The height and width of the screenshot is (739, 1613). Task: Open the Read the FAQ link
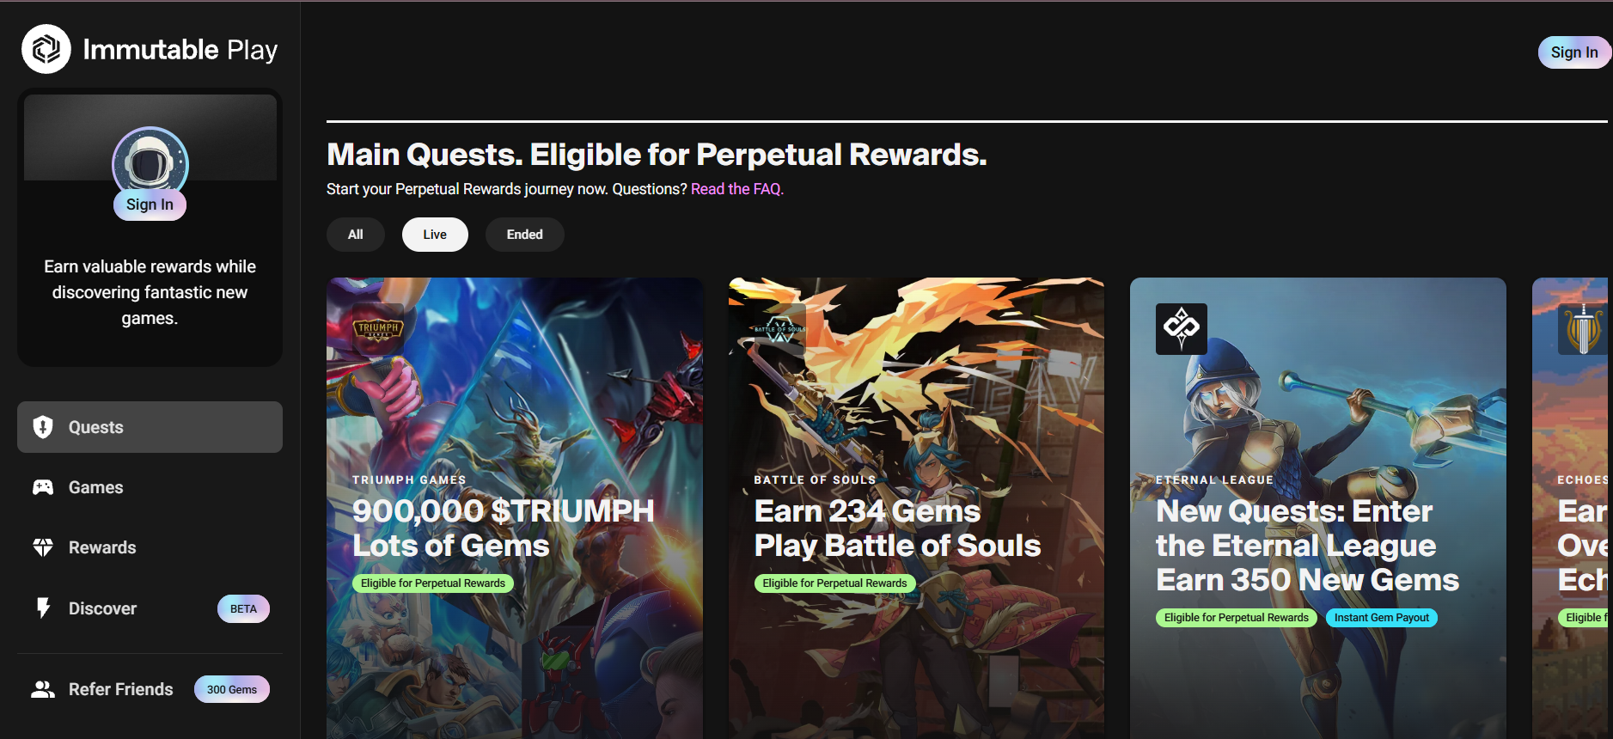pos(736,189)
